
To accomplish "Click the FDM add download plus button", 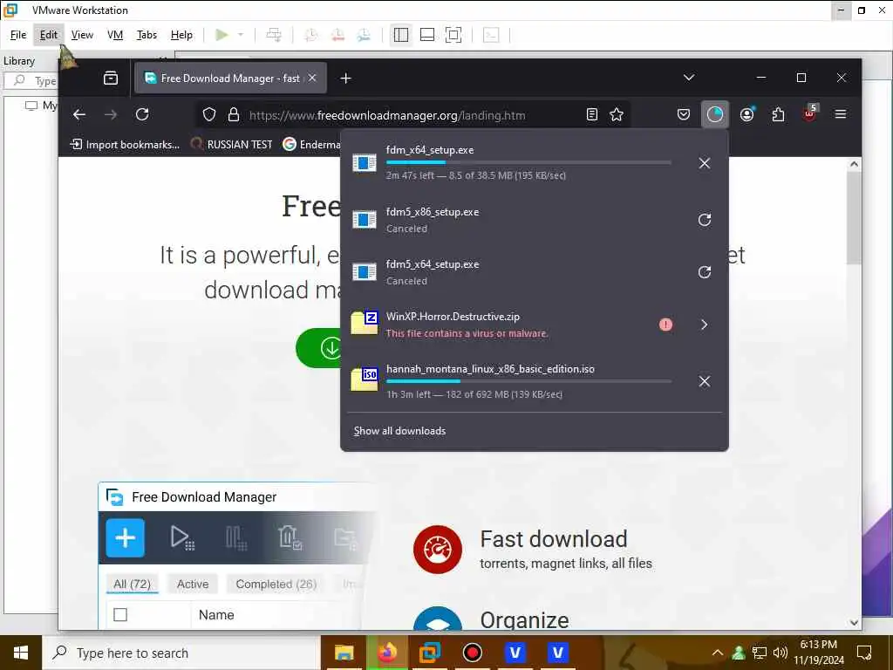I will pos(126,537).
